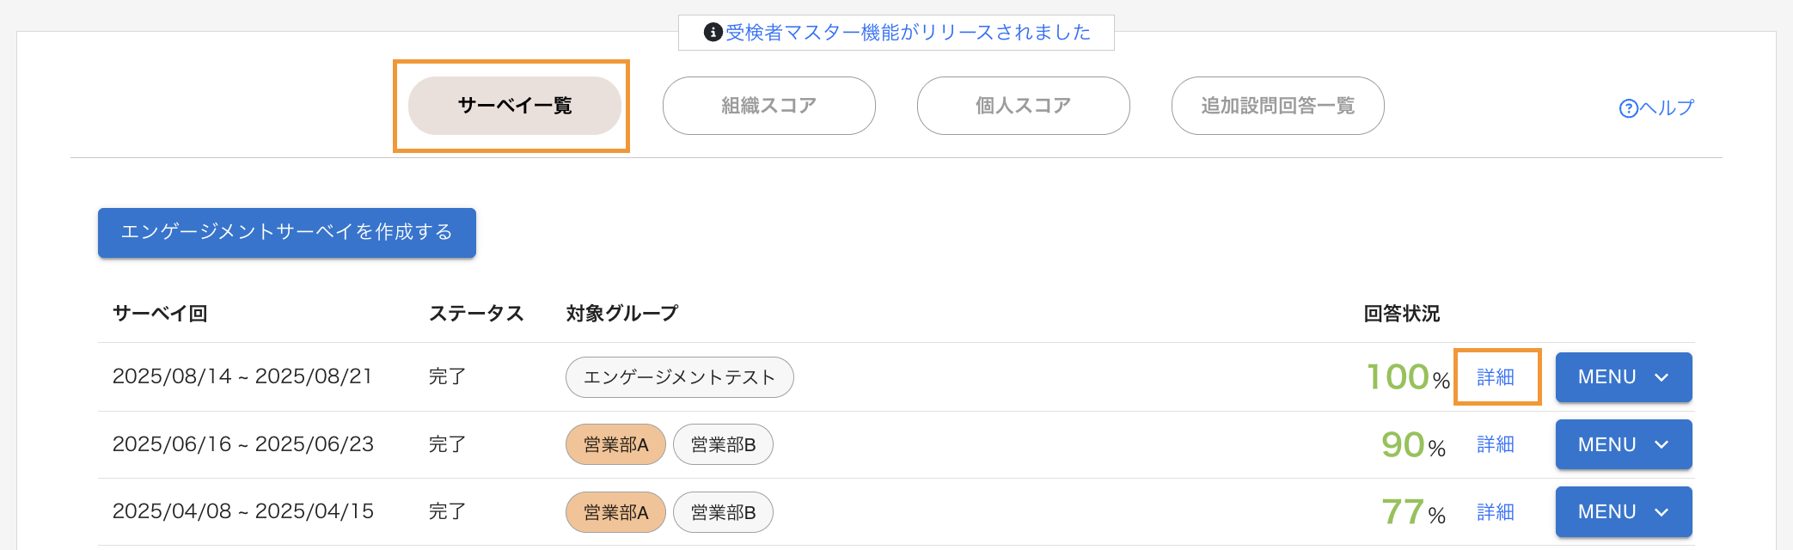Open 詳細 for the 2025/08/14 survey

(1496, 377)
